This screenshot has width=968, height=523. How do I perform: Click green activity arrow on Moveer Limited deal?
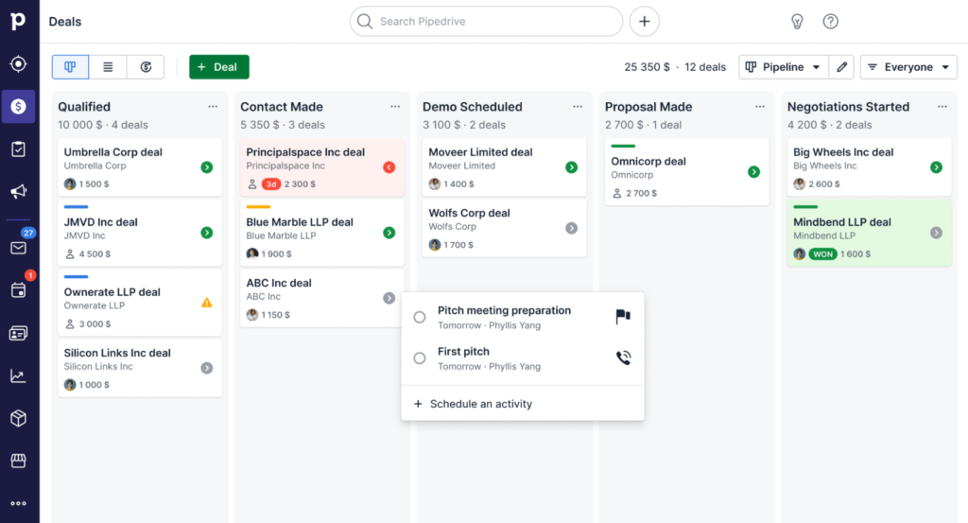click(572, 167)
